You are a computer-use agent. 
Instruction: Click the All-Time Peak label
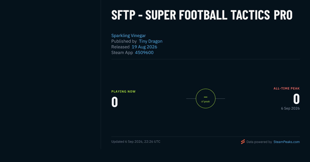[x=286, y=88]
